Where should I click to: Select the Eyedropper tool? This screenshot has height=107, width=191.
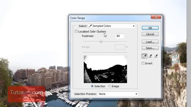(x=144, y=56)
